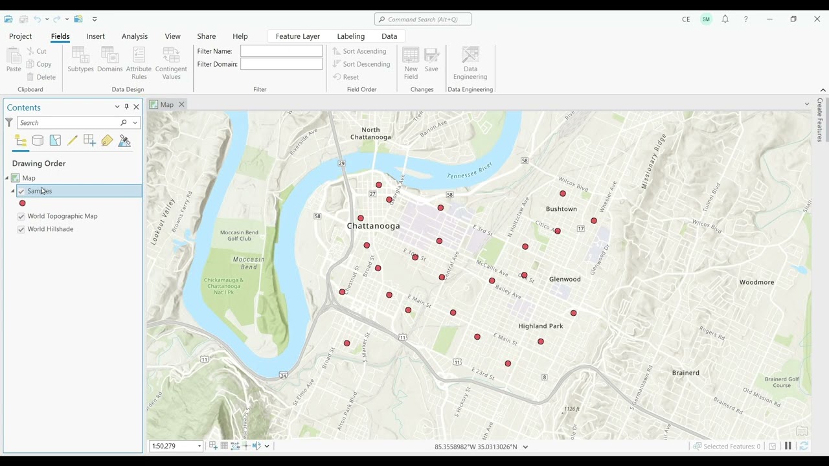This screenshot has height=466, width=829.
Task: Collapse the Map tree node
Action: click(x=7, y=178)
